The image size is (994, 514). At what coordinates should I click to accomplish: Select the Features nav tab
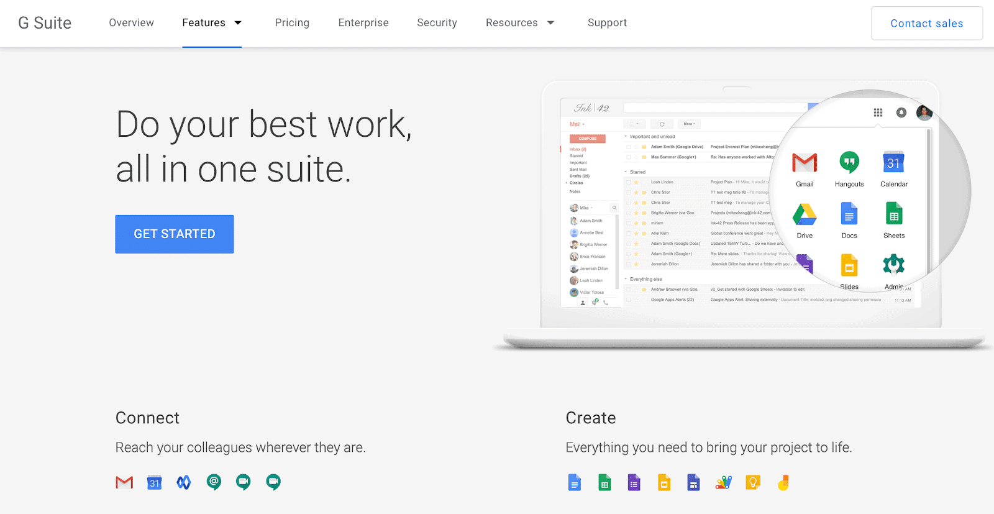(204, 23)
